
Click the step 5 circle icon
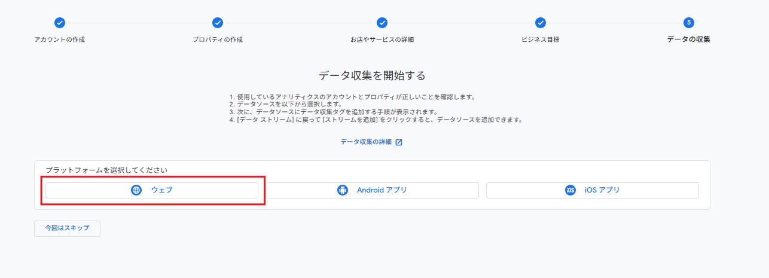689,23
